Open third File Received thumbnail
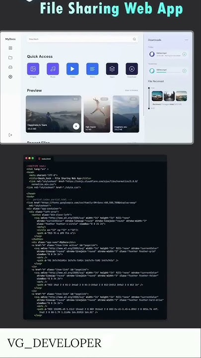 point(182,96)
